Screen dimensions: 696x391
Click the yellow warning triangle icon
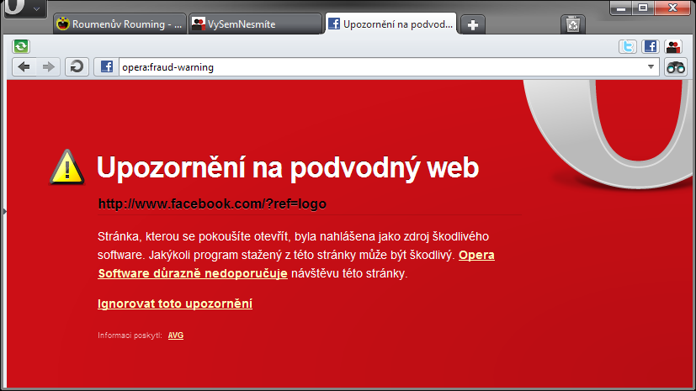(66, 167)
